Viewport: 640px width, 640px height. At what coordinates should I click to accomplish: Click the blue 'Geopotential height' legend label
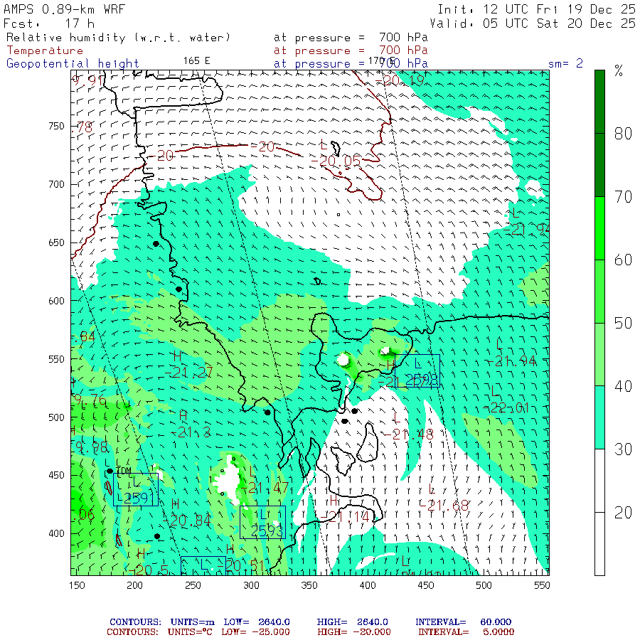73,64
